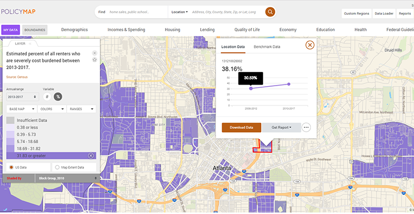Open the Block Group, 2010 shaded-by dropdown
This screenshot has width=414, height=214.
[x=67, y=178]
